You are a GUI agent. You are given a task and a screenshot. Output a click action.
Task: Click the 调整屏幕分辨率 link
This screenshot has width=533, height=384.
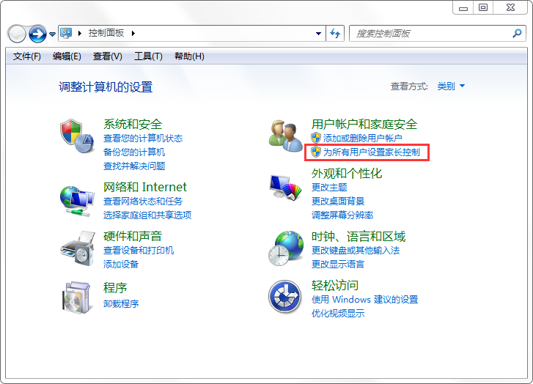pyautogui.click(x=342, y=215)
